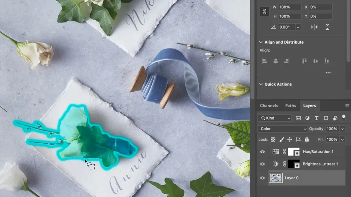The height and width of the screenshot is (197, 351).
Task: Click the Hue/Saturation mask link icon
Action: [x=284, y=152]
